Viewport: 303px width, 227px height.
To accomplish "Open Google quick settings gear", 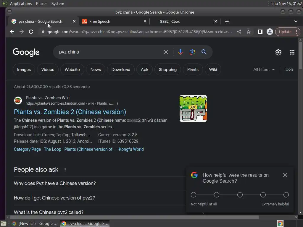I will pyautogui.click(x=278, y=52).
